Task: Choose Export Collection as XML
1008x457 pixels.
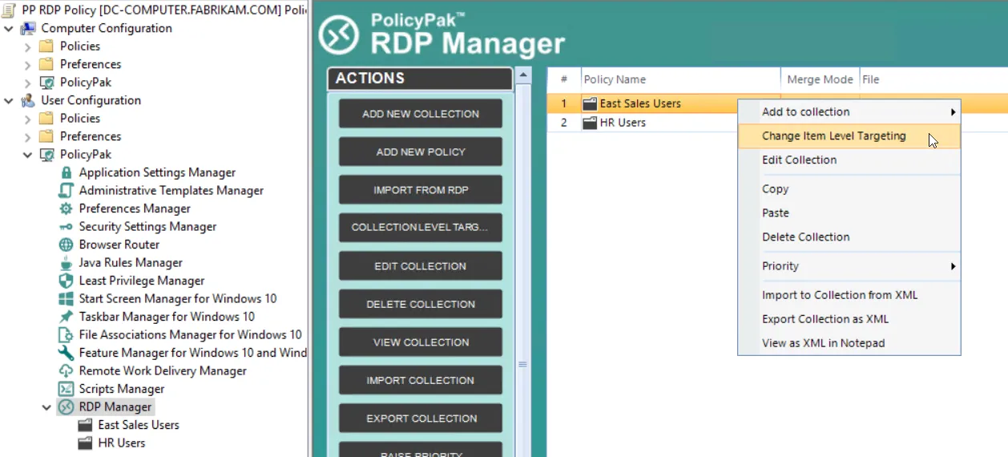Action: click(x=849, y=319)
